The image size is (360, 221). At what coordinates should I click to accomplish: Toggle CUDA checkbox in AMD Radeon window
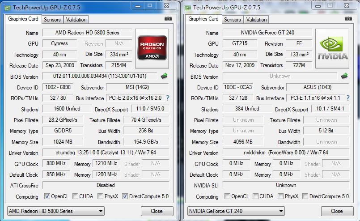click(75, 196)
